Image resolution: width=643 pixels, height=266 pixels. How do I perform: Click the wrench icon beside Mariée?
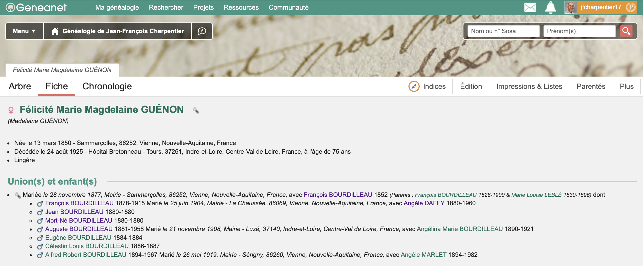pyautogui.click(x=18, y=195)
